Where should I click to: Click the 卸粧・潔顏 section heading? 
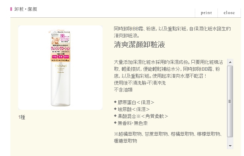[26, 9]
